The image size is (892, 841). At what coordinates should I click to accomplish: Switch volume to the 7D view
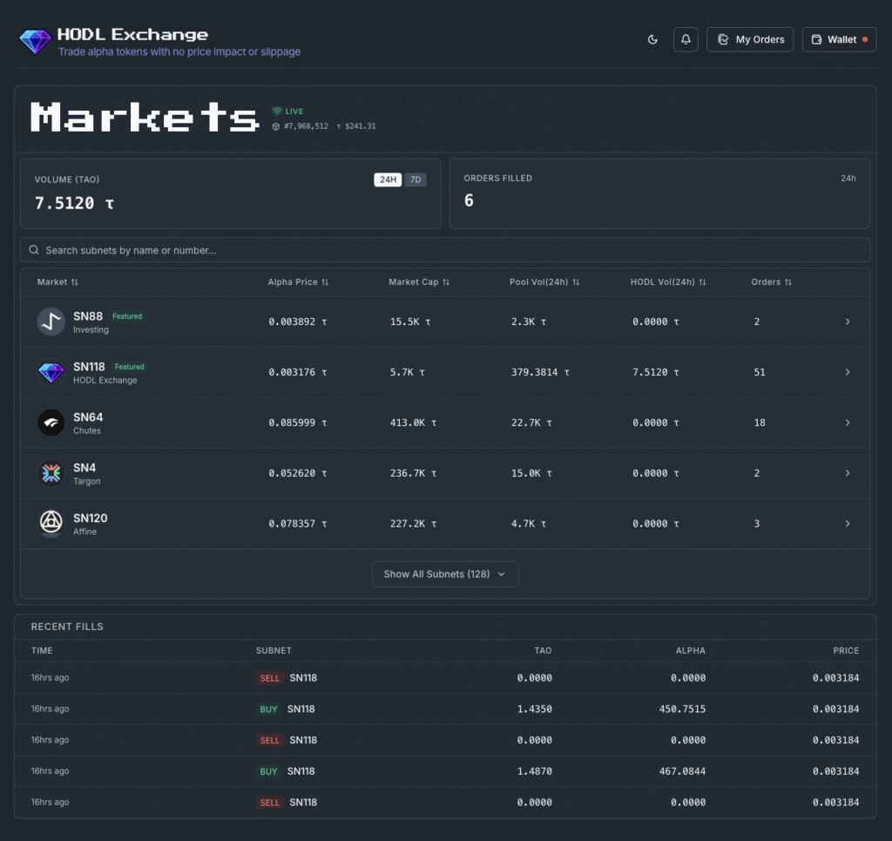pyautogui.click(x=415, y=180)
